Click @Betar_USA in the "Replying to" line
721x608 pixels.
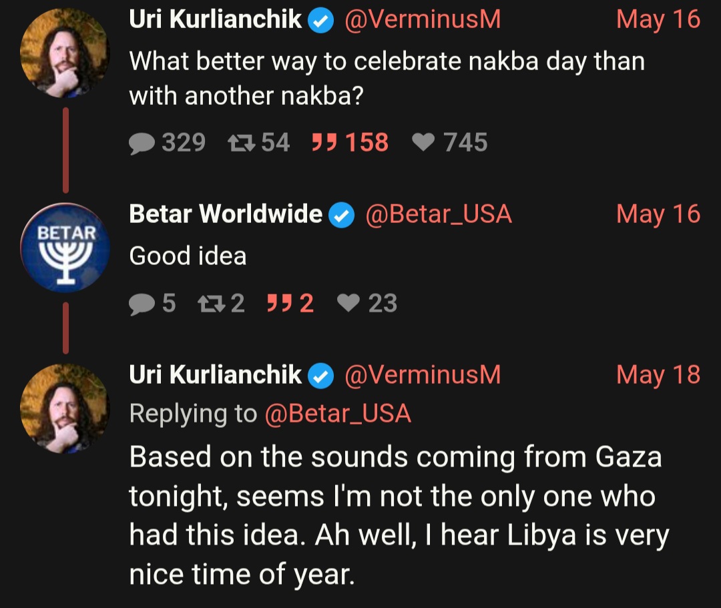click(338, 414)
